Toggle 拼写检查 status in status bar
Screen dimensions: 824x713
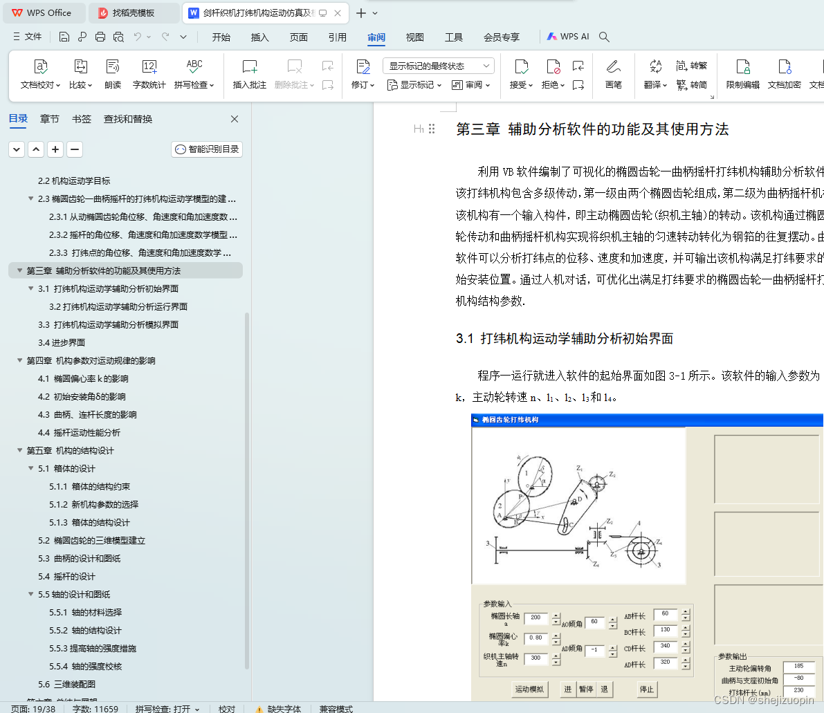click(167, 709)
